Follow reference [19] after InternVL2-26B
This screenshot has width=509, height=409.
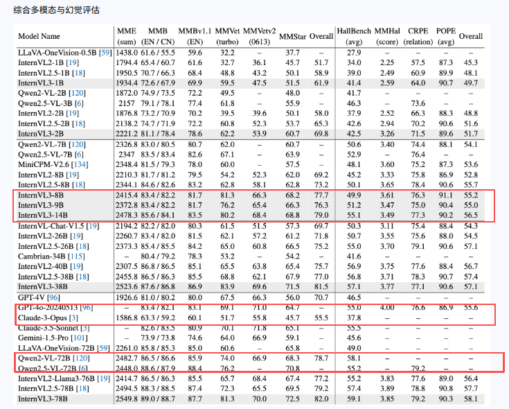coord(77,236)
